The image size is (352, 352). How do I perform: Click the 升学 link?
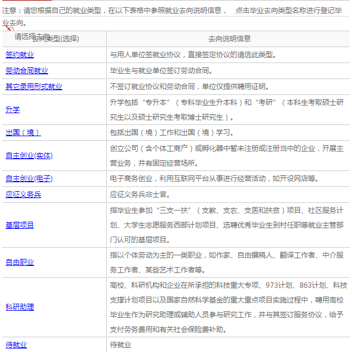point(12,110)
